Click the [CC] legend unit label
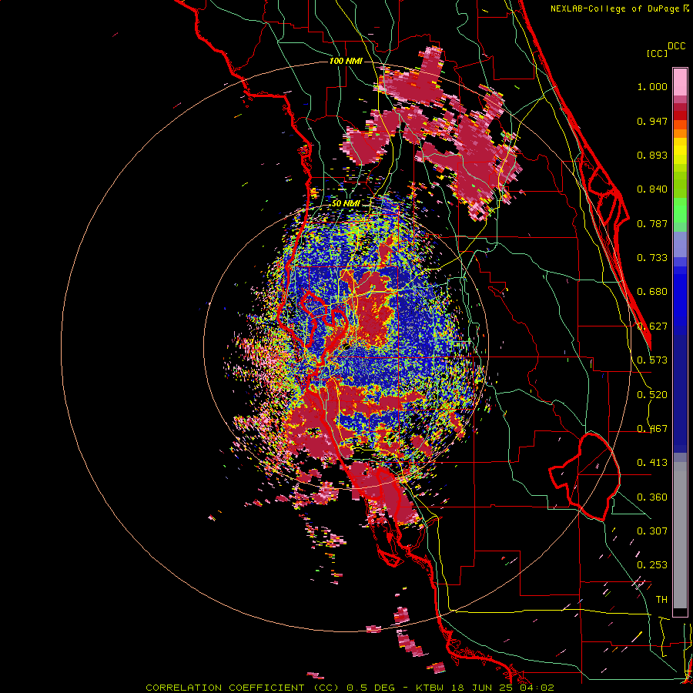The height and width of the screenshot is (693, 693). click(x=657, y=53)
